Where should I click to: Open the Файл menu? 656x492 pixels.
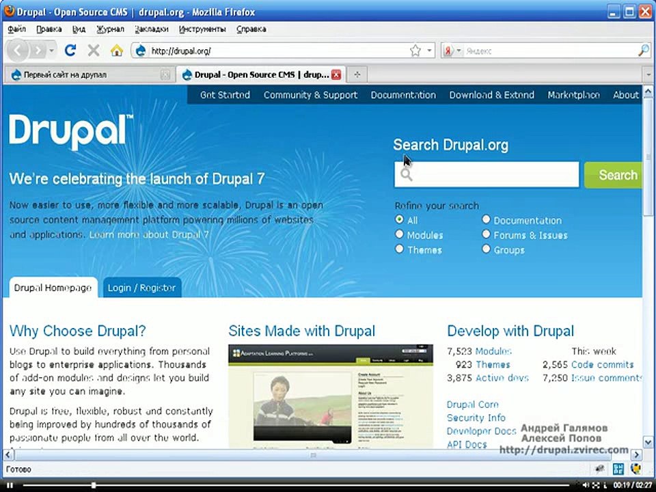pyautogui.click(x=16, y=29)
